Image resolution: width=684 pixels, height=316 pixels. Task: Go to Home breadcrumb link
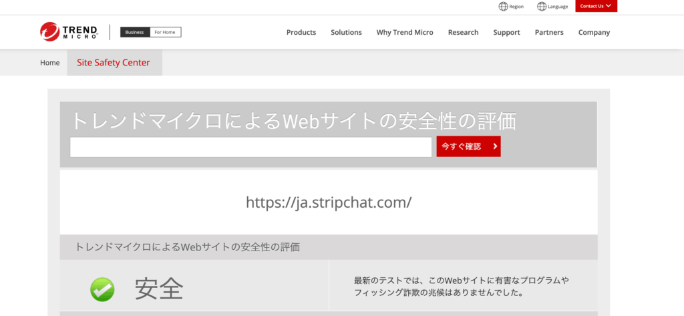point(49,62)
